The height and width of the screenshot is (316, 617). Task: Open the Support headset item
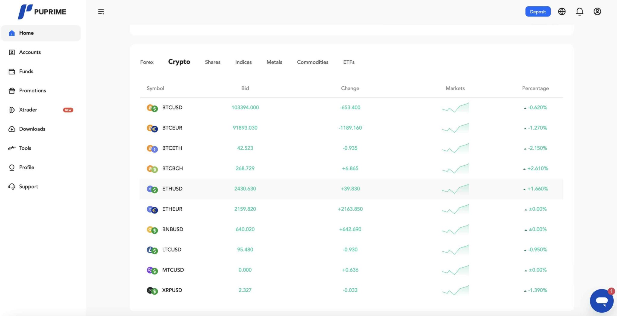tap(12, 187)
